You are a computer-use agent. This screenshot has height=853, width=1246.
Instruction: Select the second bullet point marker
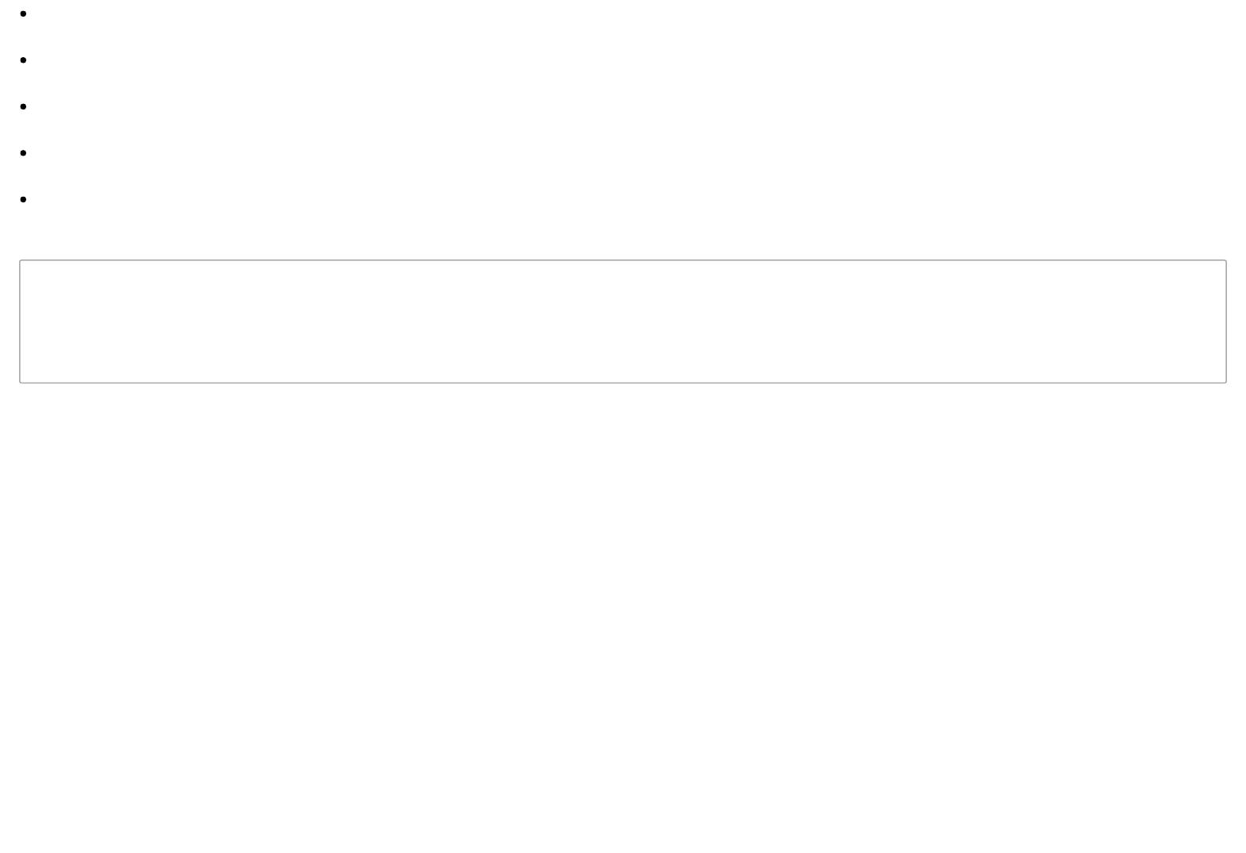point(23,60)
